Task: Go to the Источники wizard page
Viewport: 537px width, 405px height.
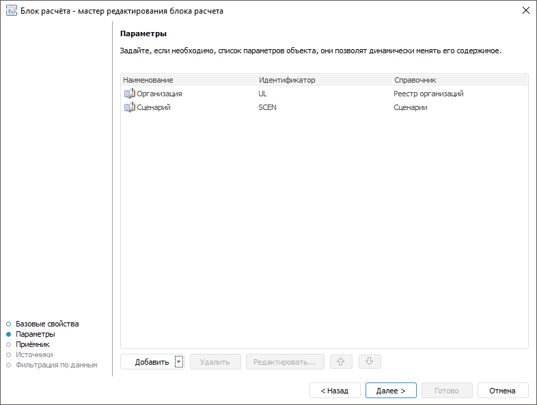Action: pos(34,354)
